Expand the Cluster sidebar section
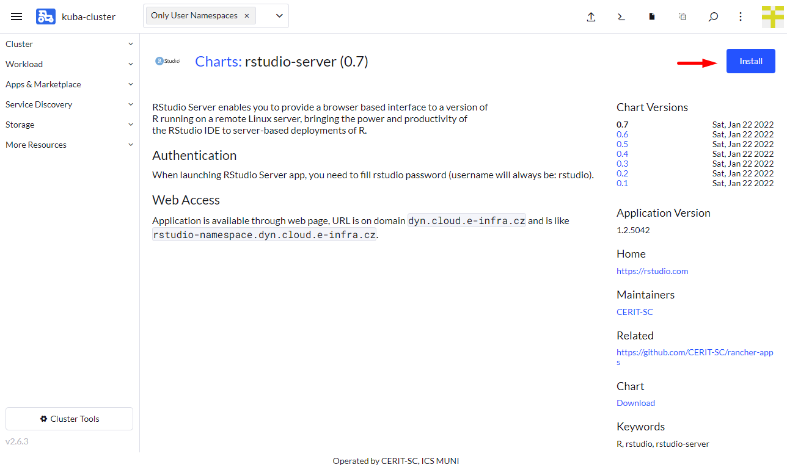Viewport: 787px width, 467px height. pyautogui.click(x=70, y=44)
